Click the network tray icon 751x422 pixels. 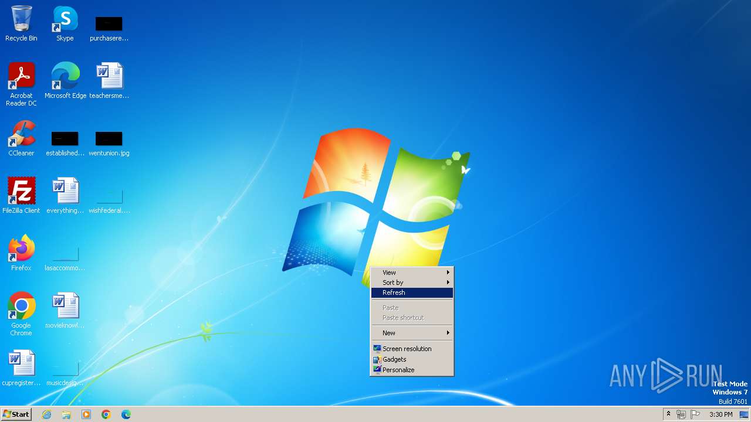681,414
